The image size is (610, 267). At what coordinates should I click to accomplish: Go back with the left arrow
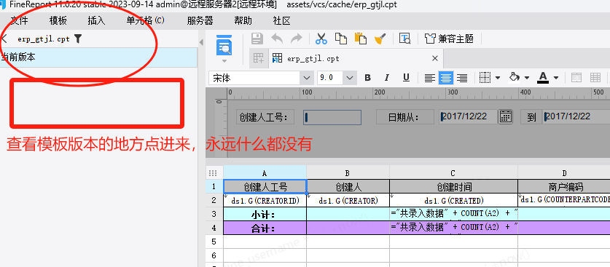pyautogui.click(x=4, y=39)
